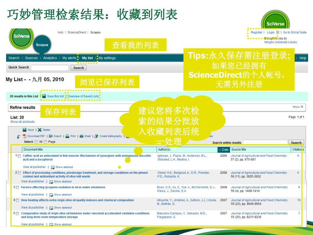Sort by Author(s) column header
Image resolution: width=313 pixels, height=235 pixels.
[x=187, y=149]
